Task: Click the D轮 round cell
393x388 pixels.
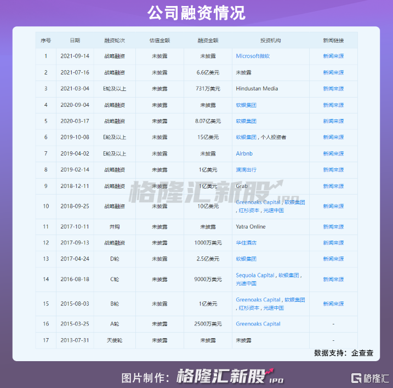Action: (115, 259)
